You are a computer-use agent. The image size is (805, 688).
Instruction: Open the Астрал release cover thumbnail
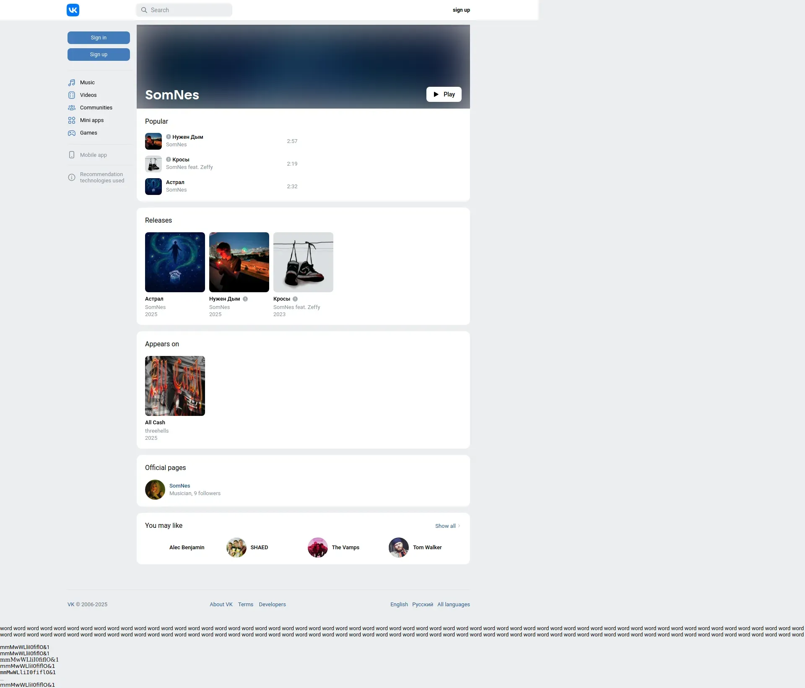(175, 262)
